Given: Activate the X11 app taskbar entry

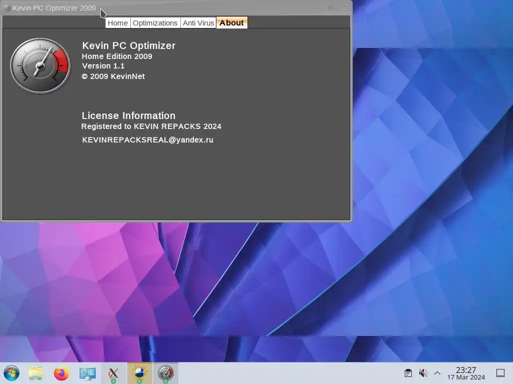Looking at the screenshot, I should pyautogui.click(x=113, y=373).
